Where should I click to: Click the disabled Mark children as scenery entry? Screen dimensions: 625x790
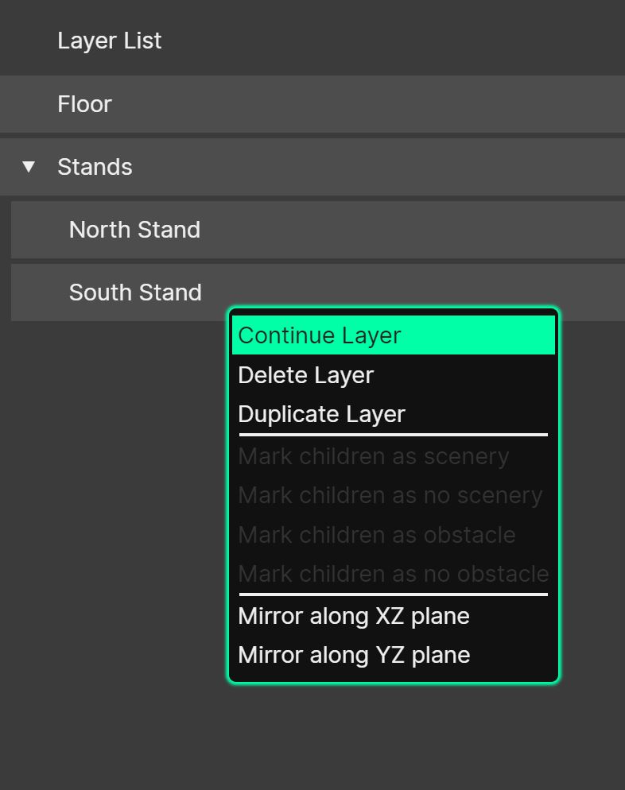click(374, 455)
